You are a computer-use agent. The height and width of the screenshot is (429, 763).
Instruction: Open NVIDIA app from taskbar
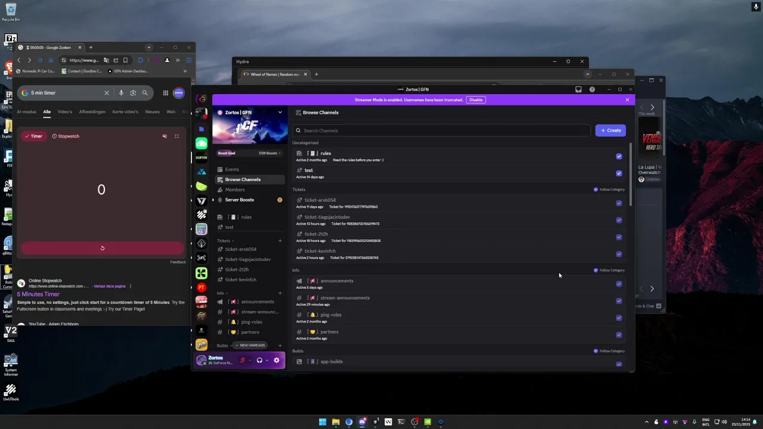[427, 422]
